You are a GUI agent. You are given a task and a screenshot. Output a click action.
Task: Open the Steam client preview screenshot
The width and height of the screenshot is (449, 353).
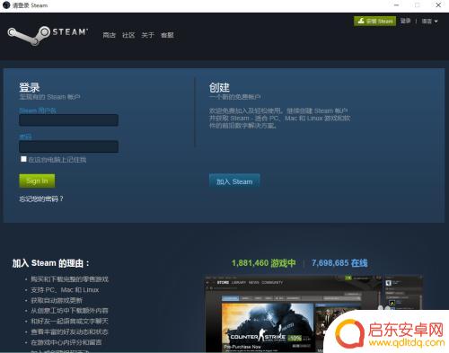pos(313,313)
